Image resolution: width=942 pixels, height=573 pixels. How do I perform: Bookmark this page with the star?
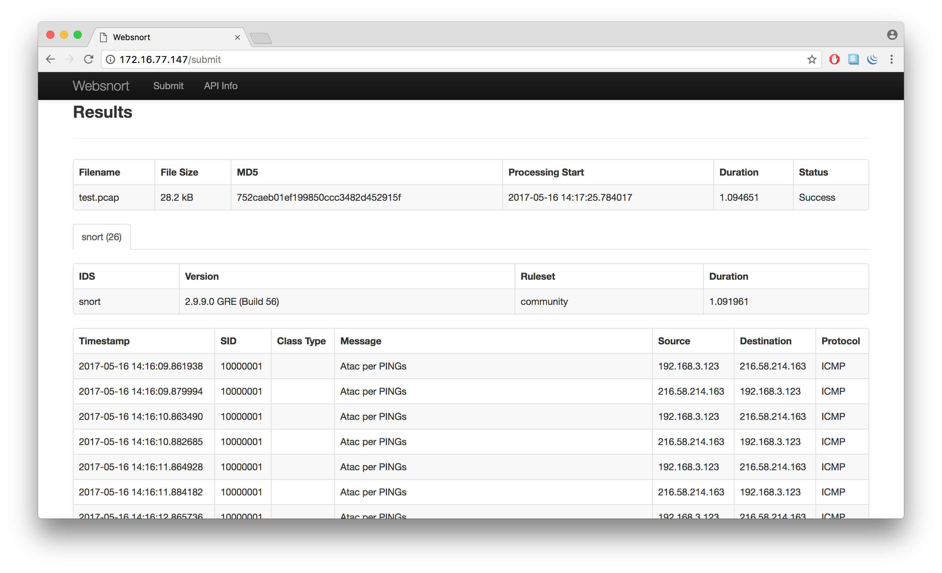click(x=812, y=59)
